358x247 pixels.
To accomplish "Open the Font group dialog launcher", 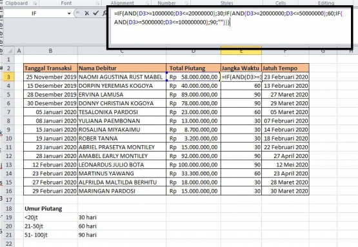I will 97,3.
